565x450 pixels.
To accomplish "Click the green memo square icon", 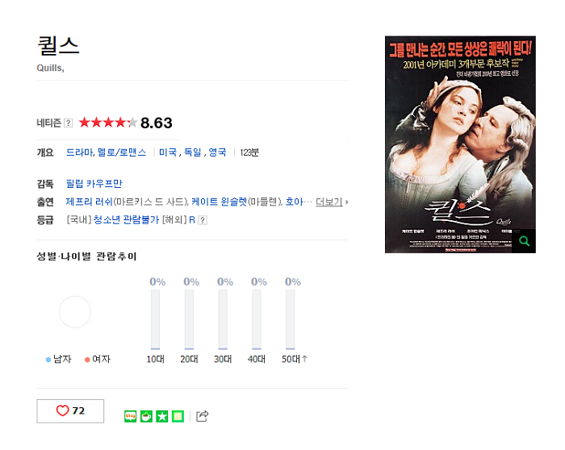I will coord(178,416).
